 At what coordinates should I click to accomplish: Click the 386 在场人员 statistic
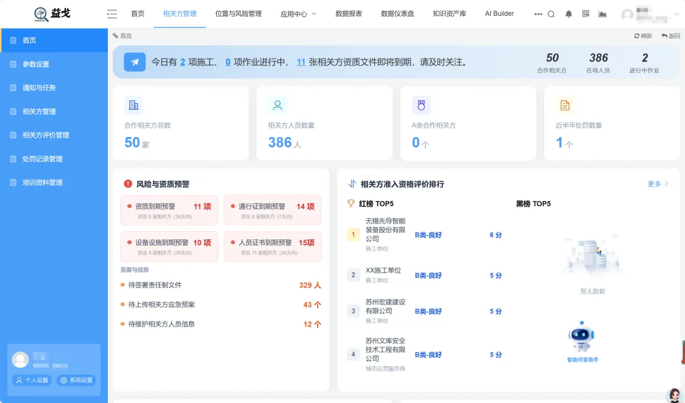(598, 63)
